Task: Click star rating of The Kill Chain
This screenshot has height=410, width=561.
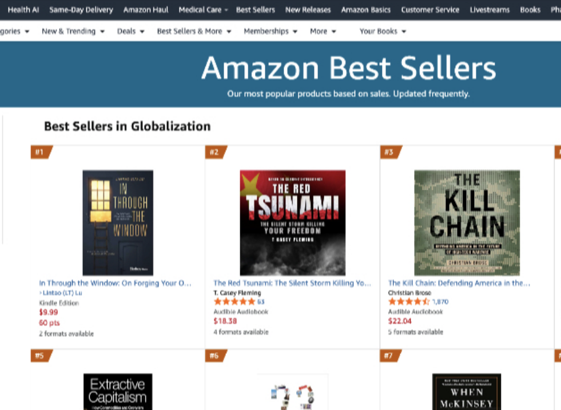Action: coord(408,302)
